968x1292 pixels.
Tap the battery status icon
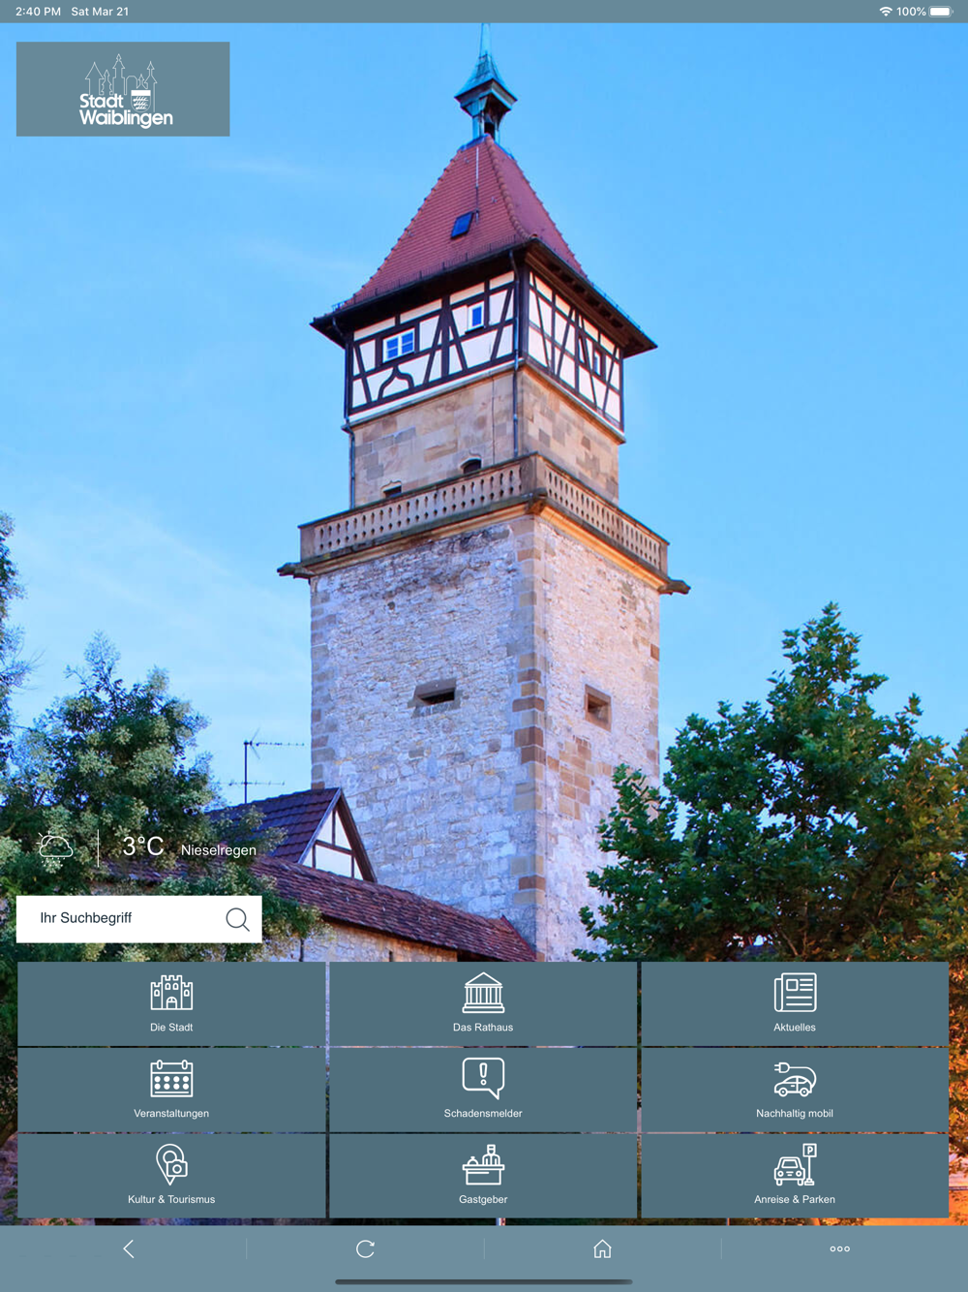click(x=941, y=12)
